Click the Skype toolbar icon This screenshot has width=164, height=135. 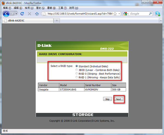pos(157,14)
